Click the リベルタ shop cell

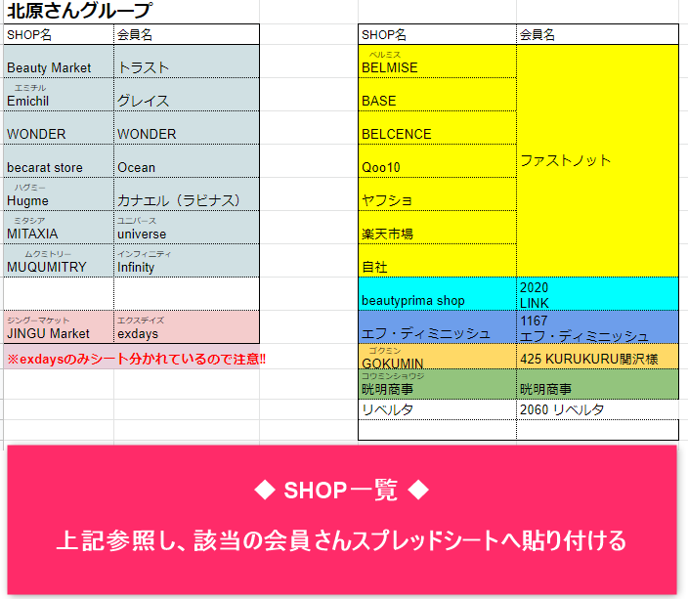coord(437,409)
